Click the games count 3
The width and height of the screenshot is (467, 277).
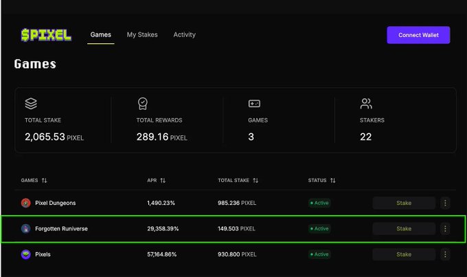pyautogui.click(x=251, y=137)
